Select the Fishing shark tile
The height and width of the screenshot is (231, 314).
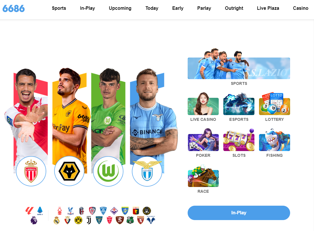click(x=274, y=140)
